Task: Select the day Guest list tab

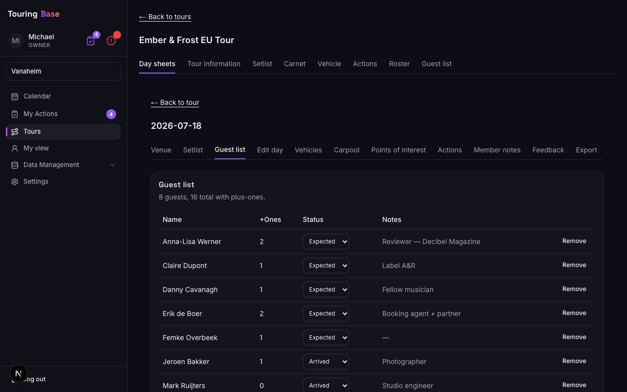Action: pos(230,149)
